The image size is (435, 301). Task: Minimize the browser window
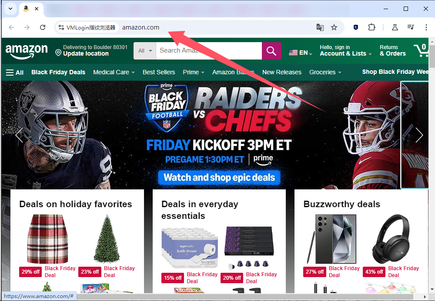[x=385, y=9]
